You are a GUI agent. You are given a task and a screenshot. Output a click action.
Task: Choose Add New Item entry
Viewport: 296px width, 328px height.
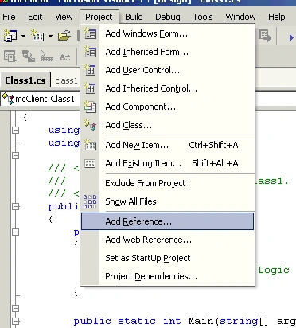168,145
